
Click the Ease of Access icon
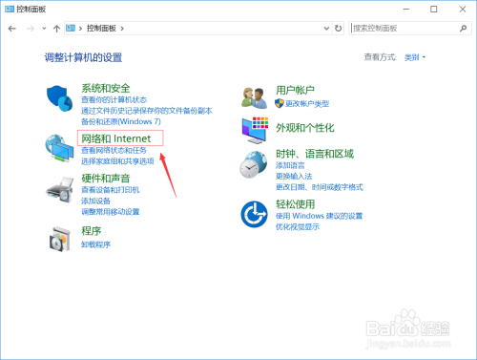click(254, 214)
